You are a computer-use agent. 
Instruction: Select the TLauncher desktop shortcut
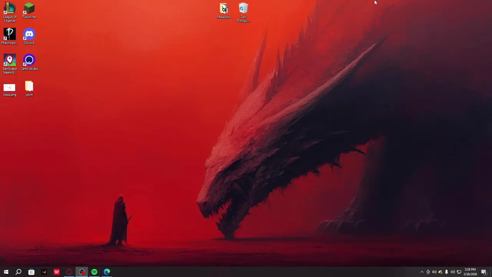point(29,11)
